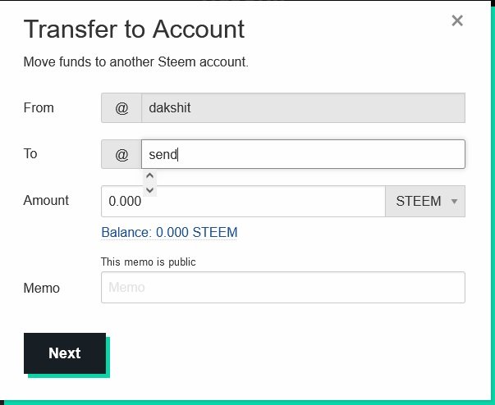Image resolution: width=495 pixels, height=405 pixels.
Task: Click the @ symbol beside dakshit
Action: pos(121,107)
